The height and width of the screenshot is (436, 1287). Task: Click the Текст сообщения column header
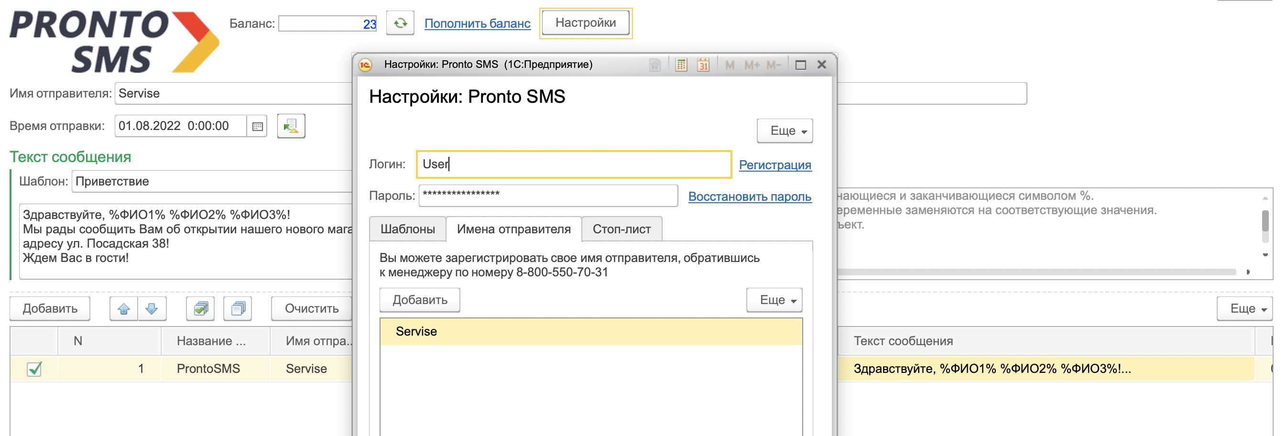tap(1047, 341)
